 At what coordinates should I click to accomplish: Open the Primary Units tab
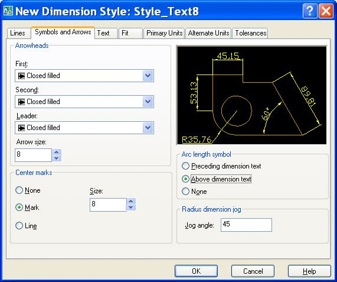[x=164, y=33]
